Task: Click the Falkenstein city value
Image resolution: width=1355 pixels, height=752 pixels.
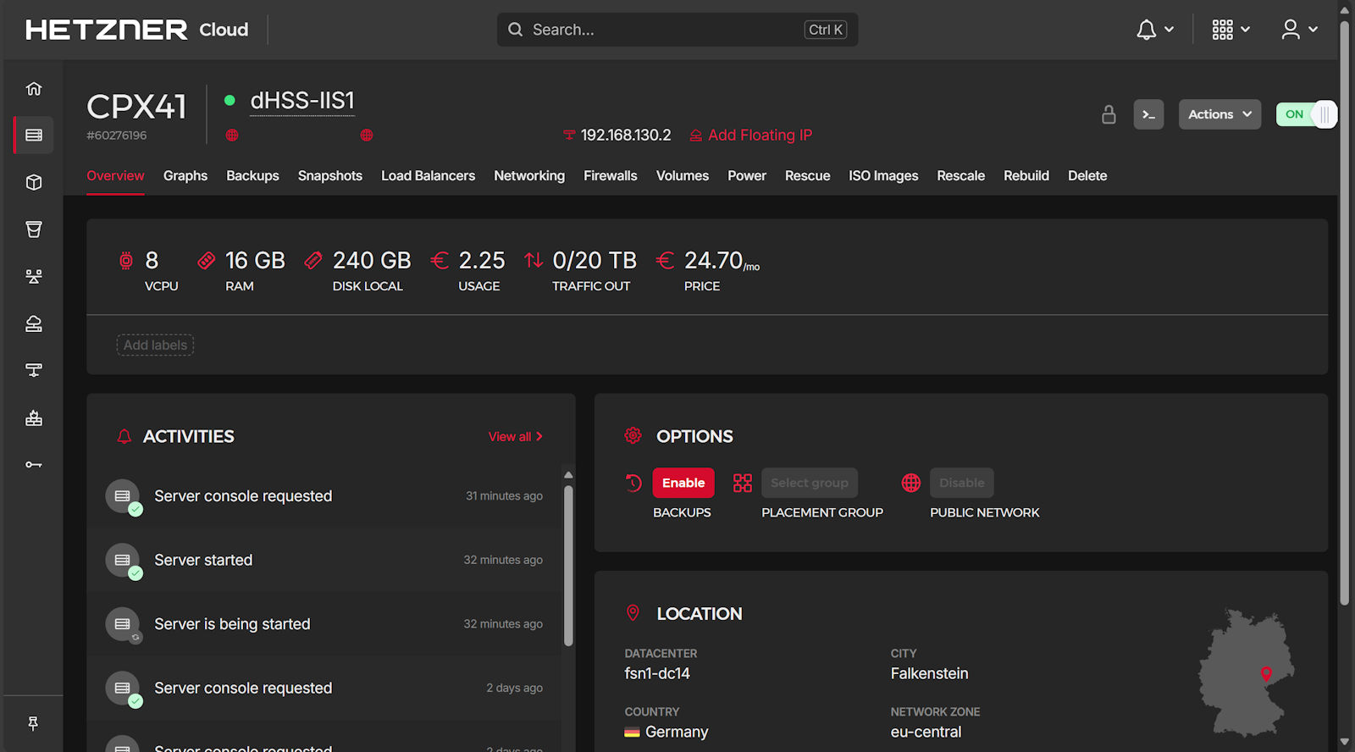Action: (929, 673)
